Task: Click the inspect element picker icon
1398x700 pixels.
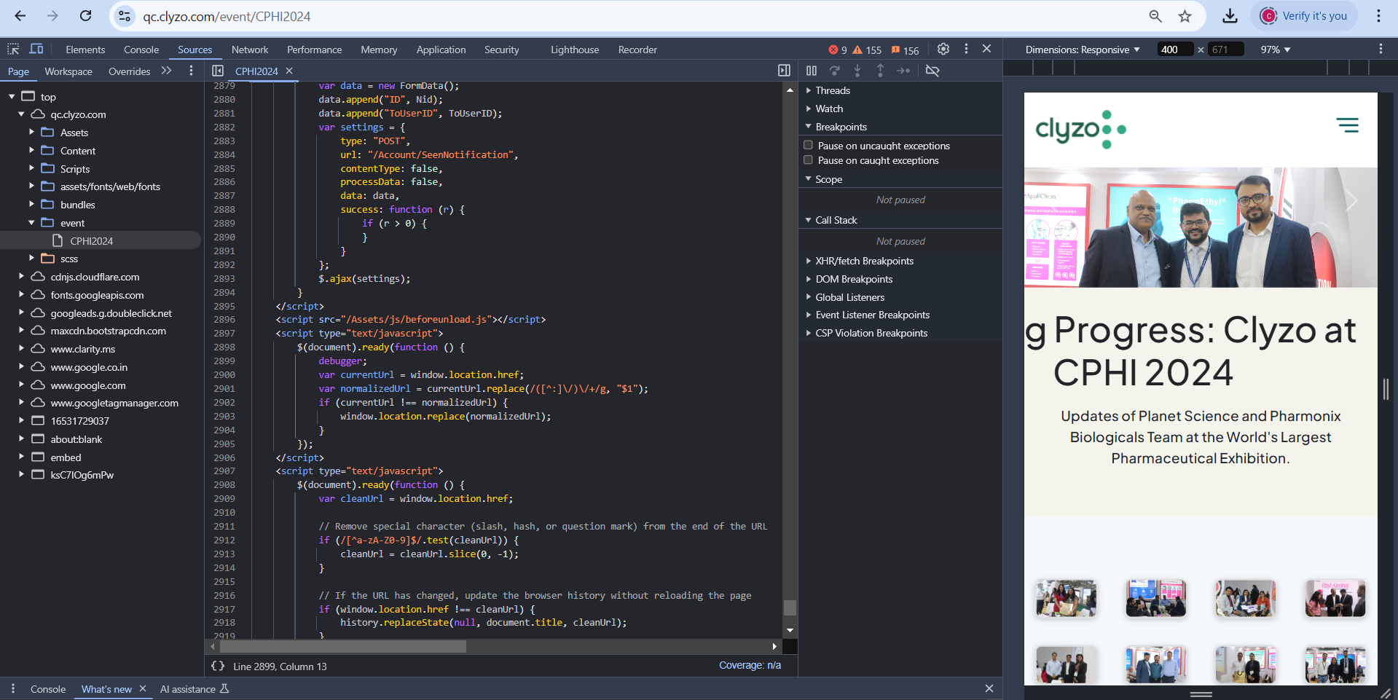Action: pos(13,49)
